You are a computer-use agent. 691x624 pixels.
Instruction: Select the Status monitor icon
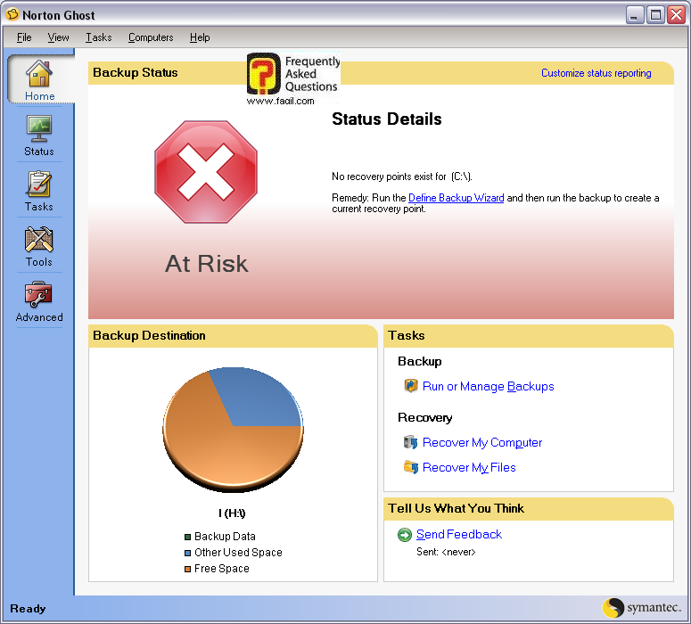click(x=38, y=128)
